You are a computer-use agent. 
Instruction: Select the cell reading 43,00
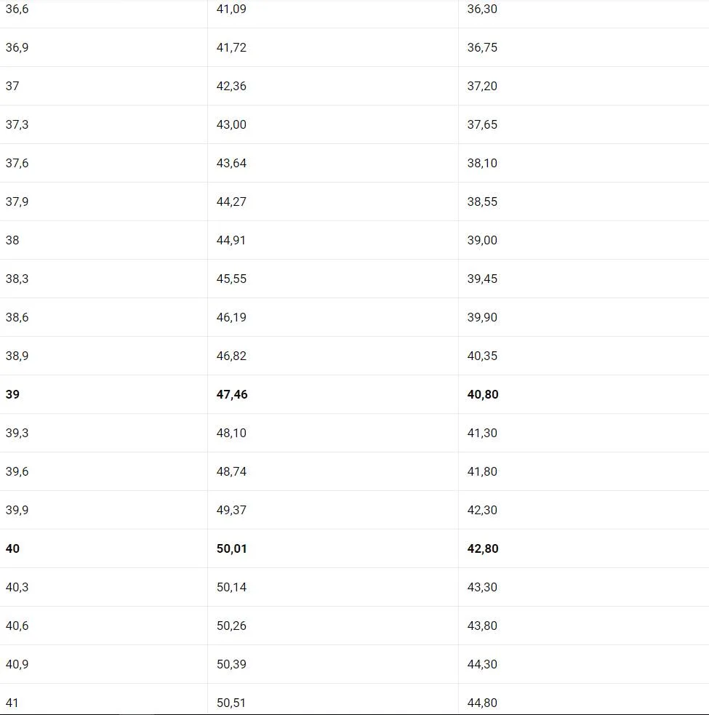(231, 124)
